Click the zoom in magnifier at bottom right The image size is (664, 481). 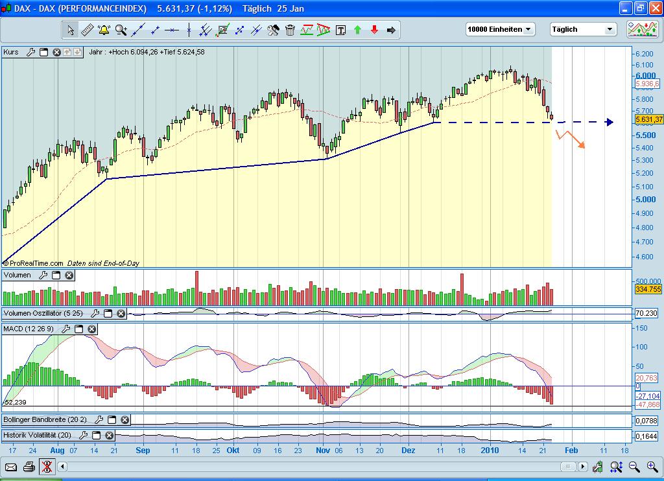click(x=652, y=467)
